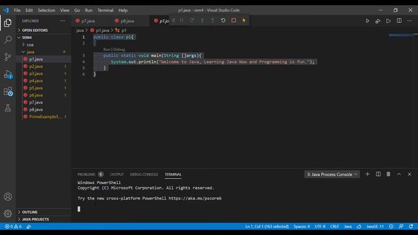
Task: Open the Extensions view
Action: point(8,91)
